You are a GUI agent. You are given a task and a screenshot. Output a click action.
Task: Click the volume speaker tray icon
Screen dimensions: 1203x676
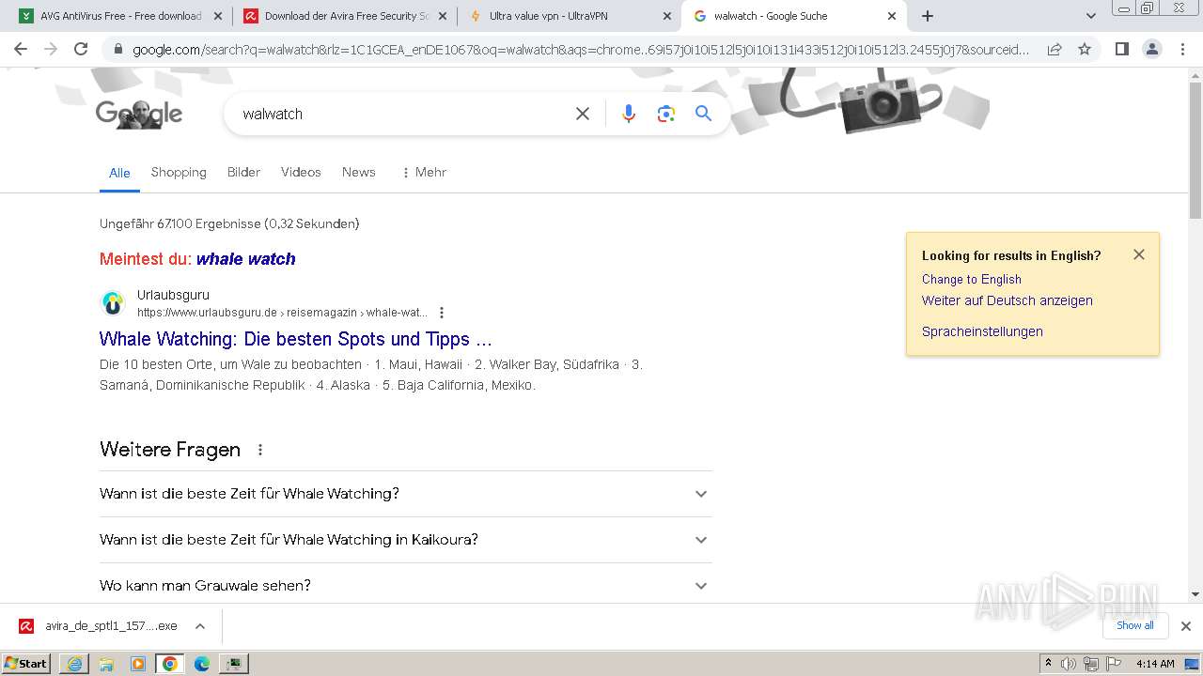(1069, 664)
